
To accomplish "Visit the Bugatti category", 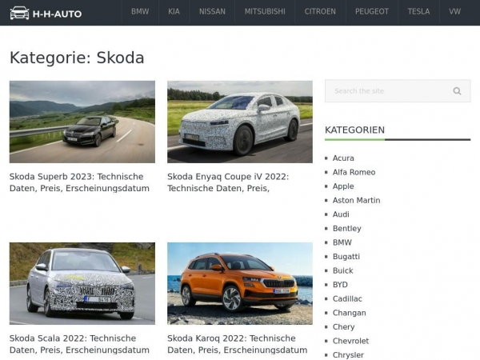I will pyautogui.click(x=346, y=257).
